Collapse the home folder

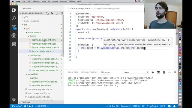coord(33,36)
